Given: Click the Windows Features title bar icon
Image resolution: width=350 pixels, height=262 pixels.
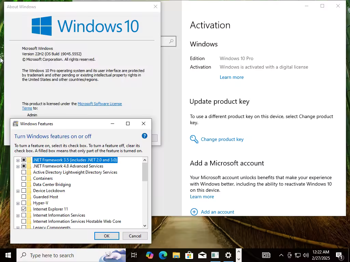Looking at the screenshot, I should (x=15, y=123).
